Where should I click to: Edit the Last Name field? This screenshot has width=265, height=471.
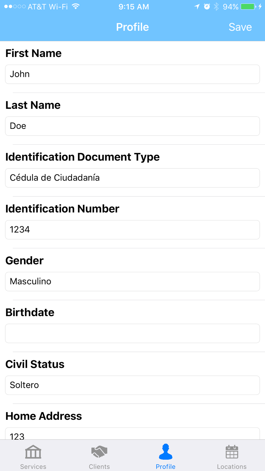tap(132, 126)
